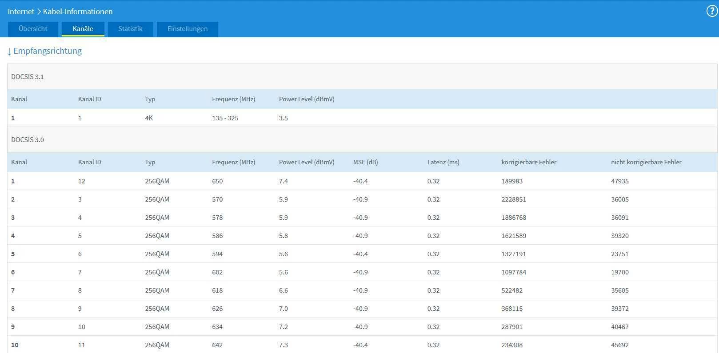Image resolution: width=719 pixels, height=353 pixels.
Task: Click MSE value in the 594 MHz row
Action: click(360, 254)
